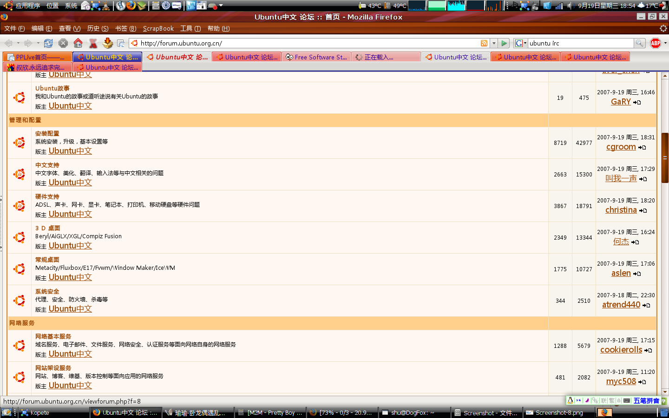The height and width of the screenshot is (418, 669).
Task: Open the 书签 (B) bookmarks menu
Action: tap(125, 28)
